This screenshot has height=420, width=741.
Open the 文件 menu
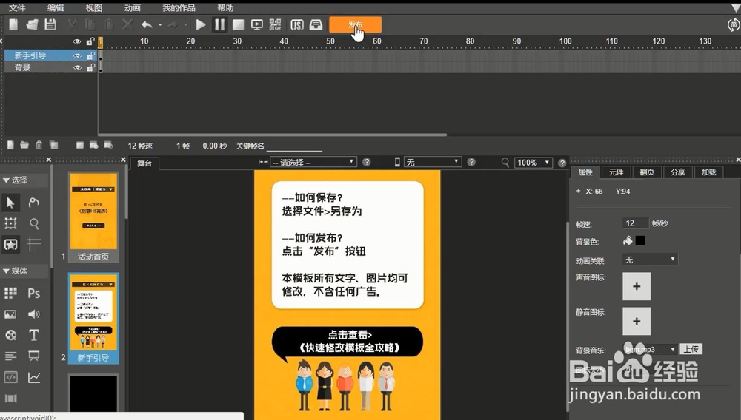click(17, 8)
